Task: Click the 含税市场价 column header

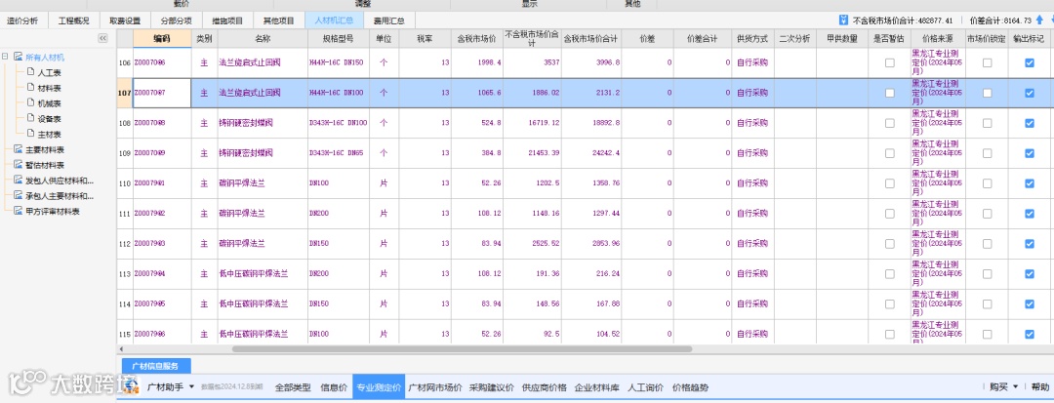Action: [x=476, y=39]
